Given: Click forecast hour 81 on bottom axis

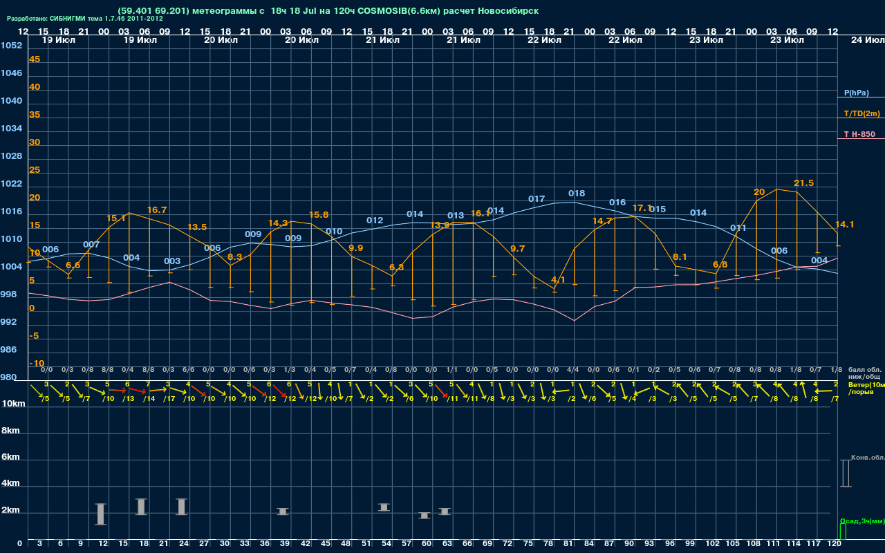Looking at the screenshot, I should 568,543.
